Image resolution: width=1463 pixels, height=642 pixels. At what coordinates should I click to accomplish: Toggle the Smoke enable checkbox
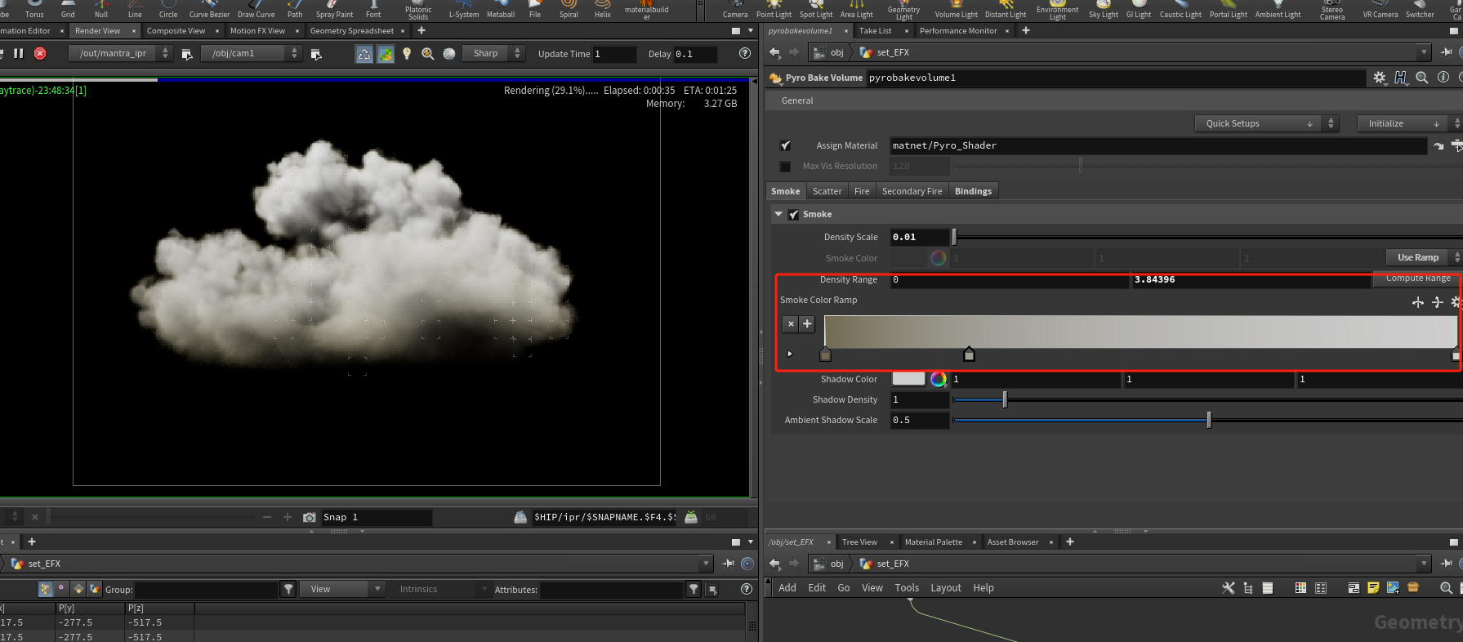(x=793, y=214)
